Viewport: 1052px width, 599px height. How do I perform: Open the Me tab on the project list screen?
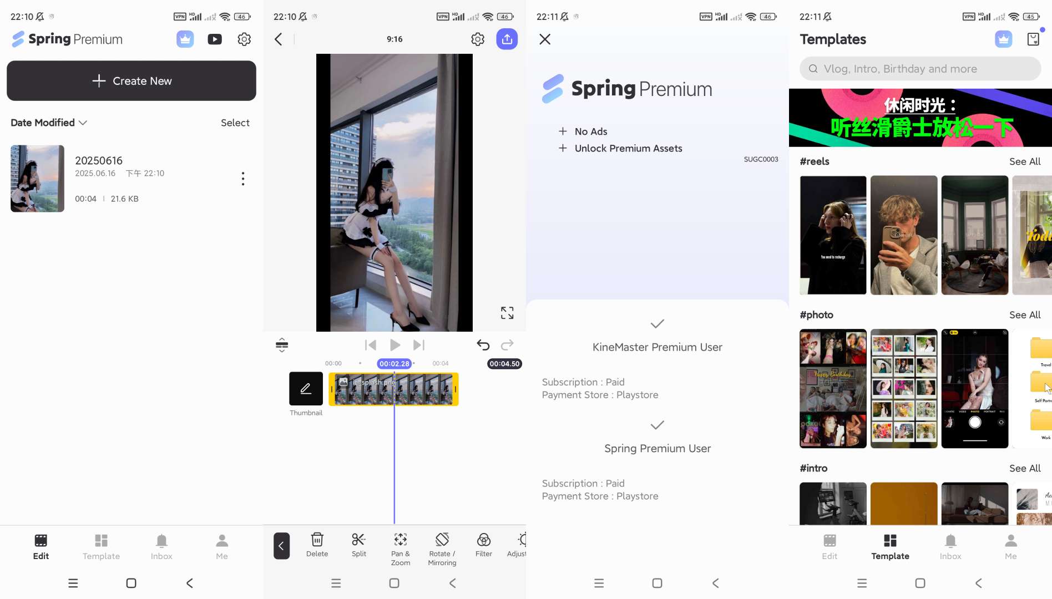pos(222,547)
